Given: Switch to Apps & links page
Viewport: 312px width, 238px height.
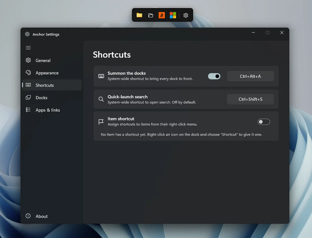Looking at the screenshot, I should click(52, 110).
